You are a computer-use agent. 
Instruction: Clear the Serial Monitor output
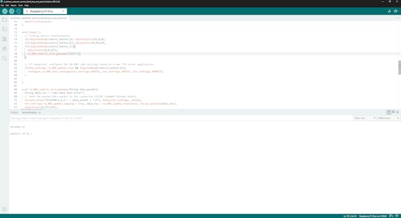point(397,112)
